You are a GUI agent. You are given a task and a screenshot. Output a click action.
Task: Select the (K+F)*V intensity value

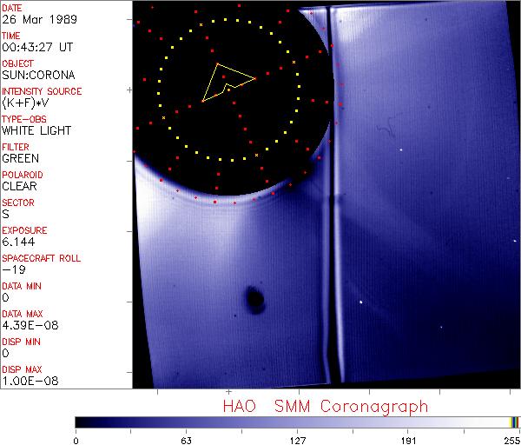25,103
